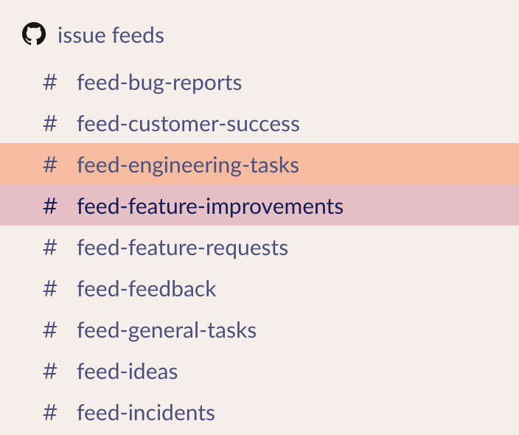Open the feed-incidents channel

(x=259, y=413)
